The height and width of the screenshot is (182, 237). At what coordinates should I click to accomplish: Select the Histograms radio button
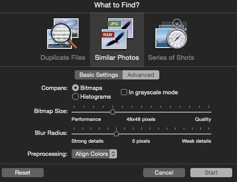click(75, 96)
